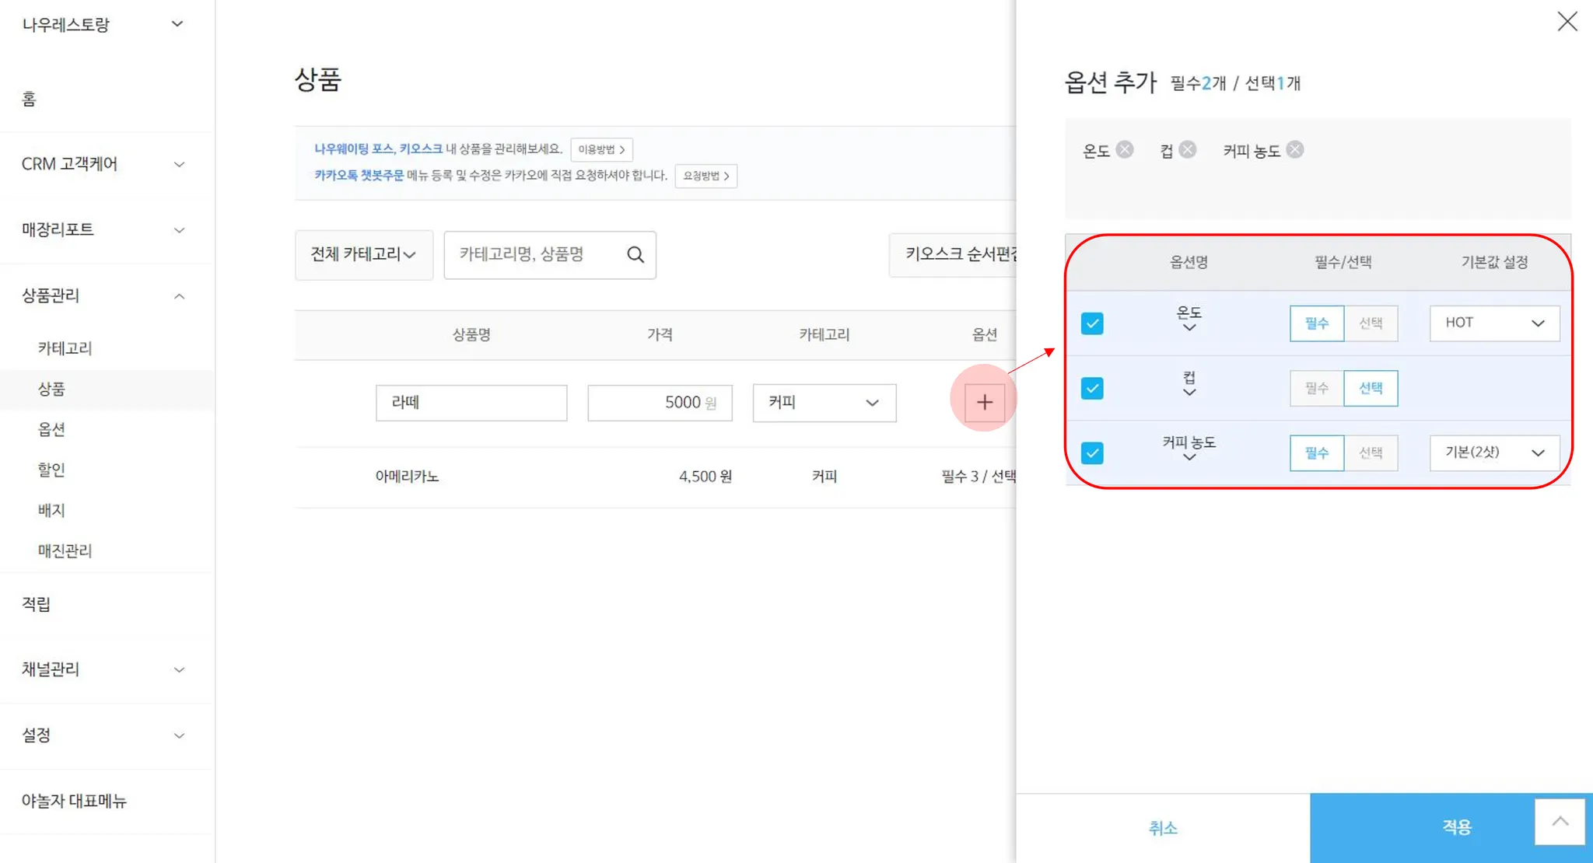1593x863 pixels.
Task: Click the 라떼 product name field
Action: [x=471, y=403]
